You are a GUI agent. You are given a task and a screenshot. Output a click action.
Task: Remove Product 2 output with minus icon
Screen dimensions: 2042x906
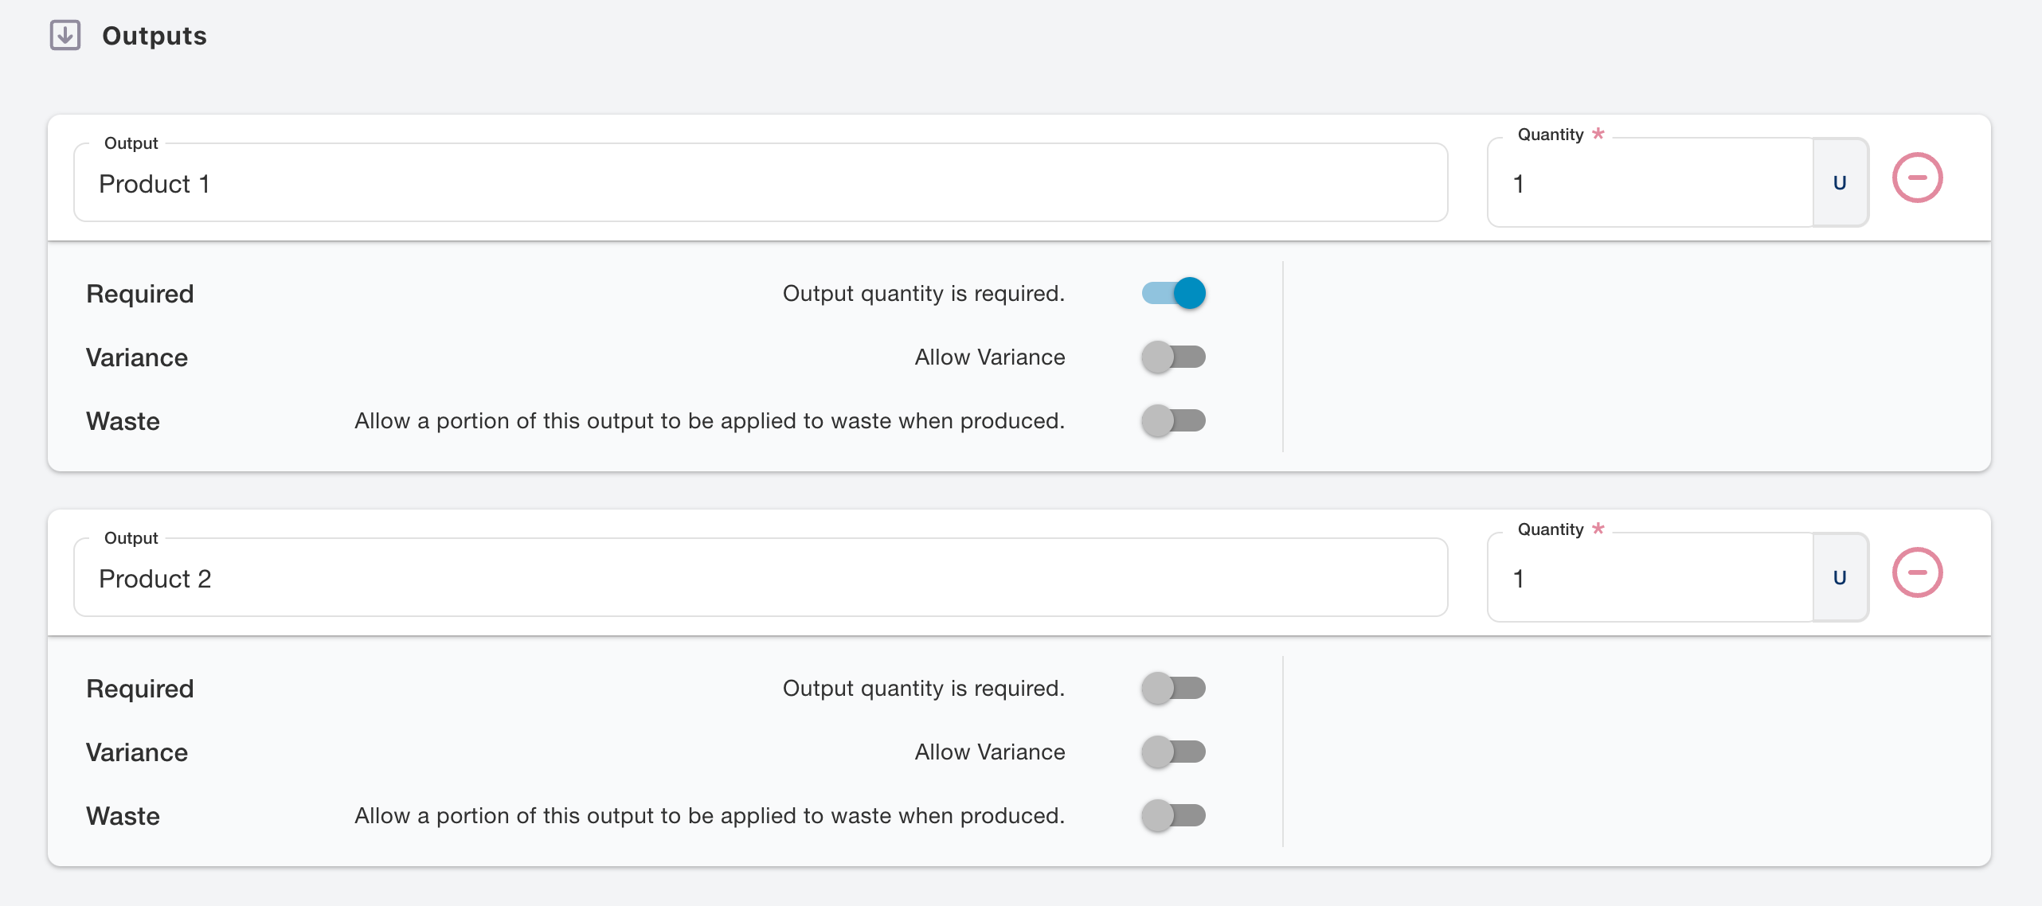(1917, 573)
